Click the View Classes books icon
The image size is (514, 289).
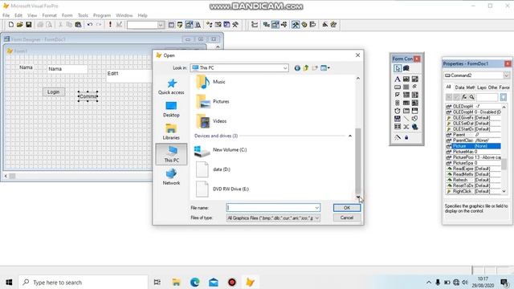click(x=406, y=68)
